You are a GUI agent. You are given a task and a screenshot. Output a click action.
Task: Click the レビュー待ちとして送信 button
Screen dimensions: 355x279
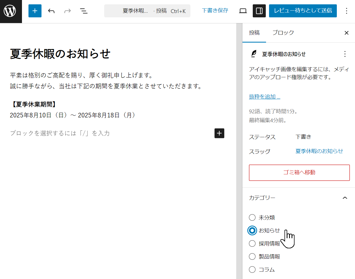pyautogui.click(x=303, y=11)
